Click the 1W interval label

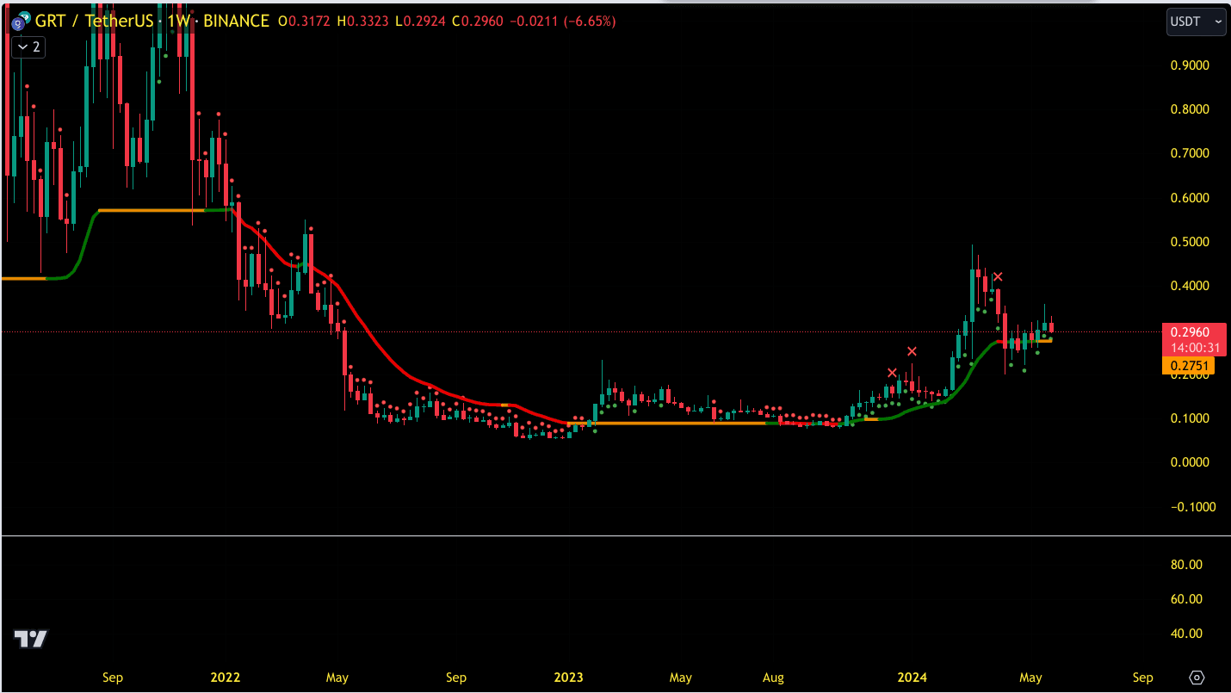179,21
